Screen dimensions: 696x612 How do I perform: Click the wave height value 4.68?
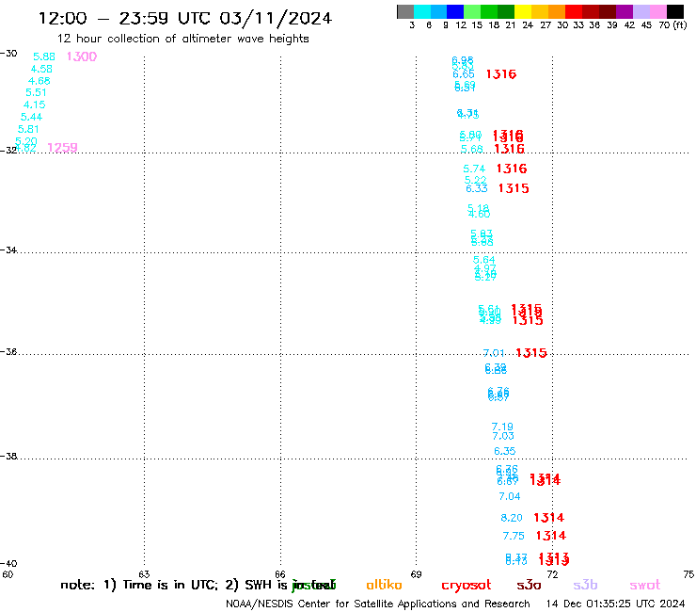40,81
